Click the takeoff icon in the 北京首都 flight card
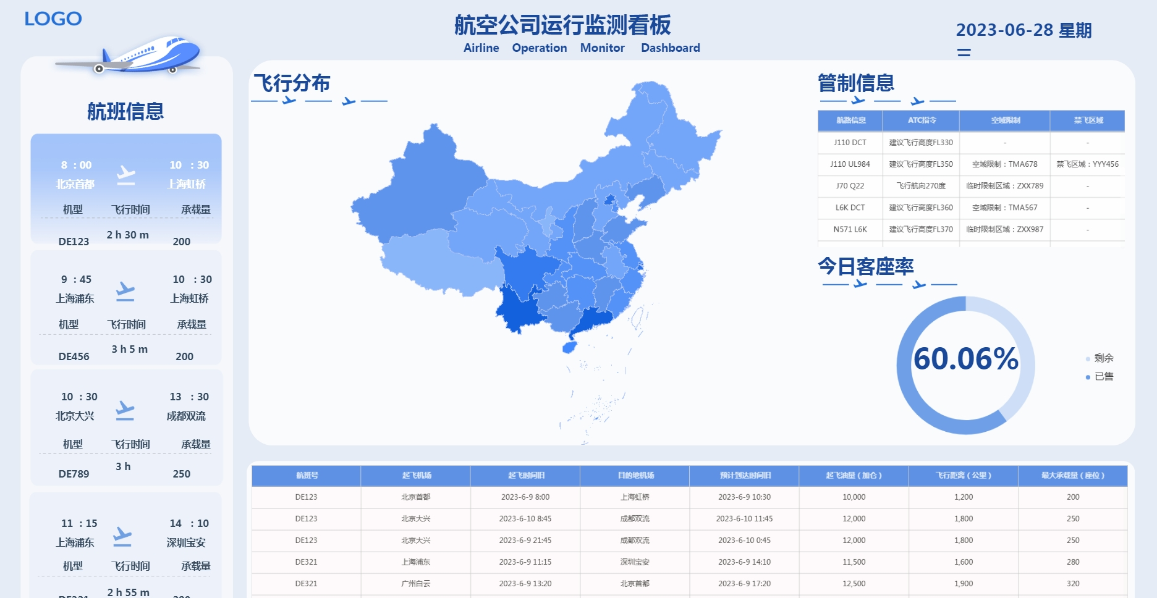 [x=126, y=175]
